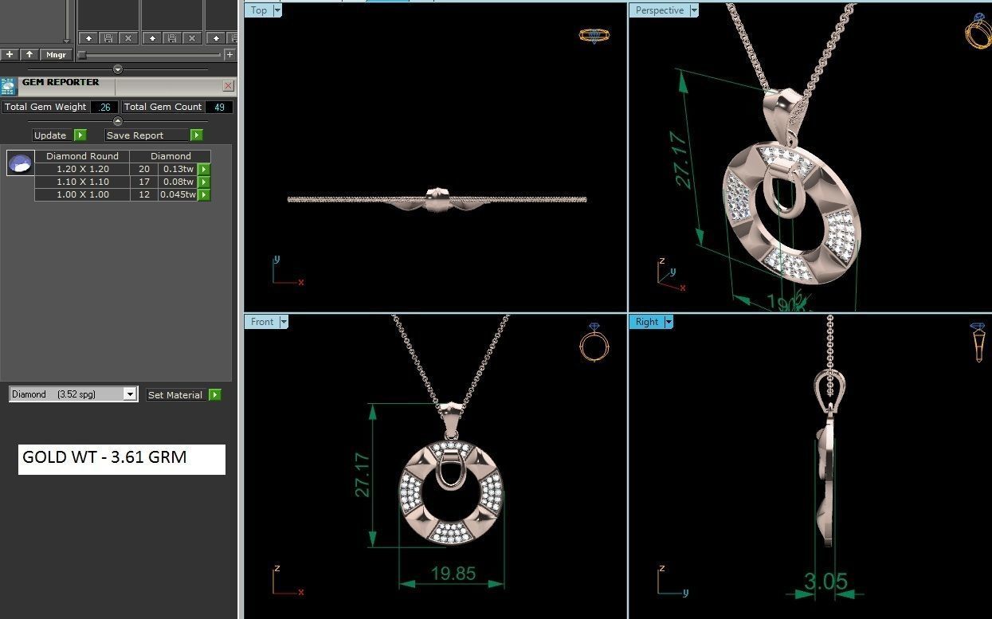
Task: Click the quantity cell showing 20
Action: pyautogui.click(x=144, y=169)
